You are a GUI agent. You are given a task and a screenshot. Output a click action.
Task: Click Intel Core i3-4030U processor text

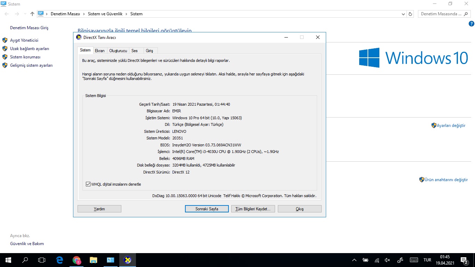[225, 152]
